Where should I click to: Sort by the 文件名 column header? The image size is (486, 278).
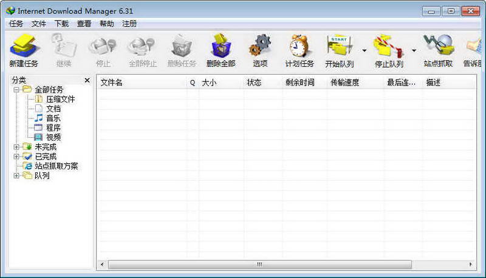point(142,83)
